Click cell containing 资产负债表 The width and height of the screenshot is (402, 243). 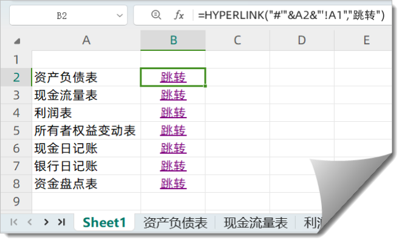[x=86, y=77]
